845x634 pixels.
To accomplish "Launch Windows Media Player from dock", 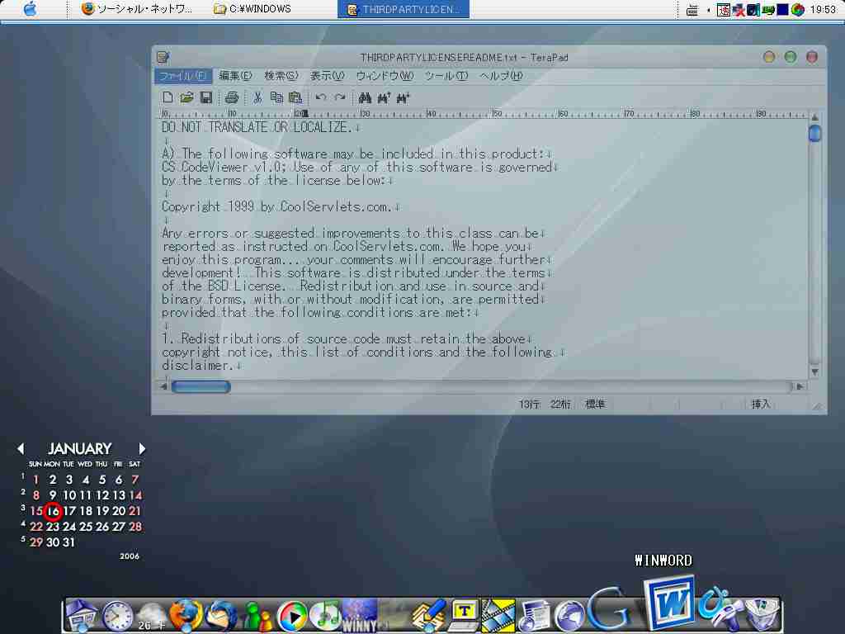I will [x=291, y=616].
